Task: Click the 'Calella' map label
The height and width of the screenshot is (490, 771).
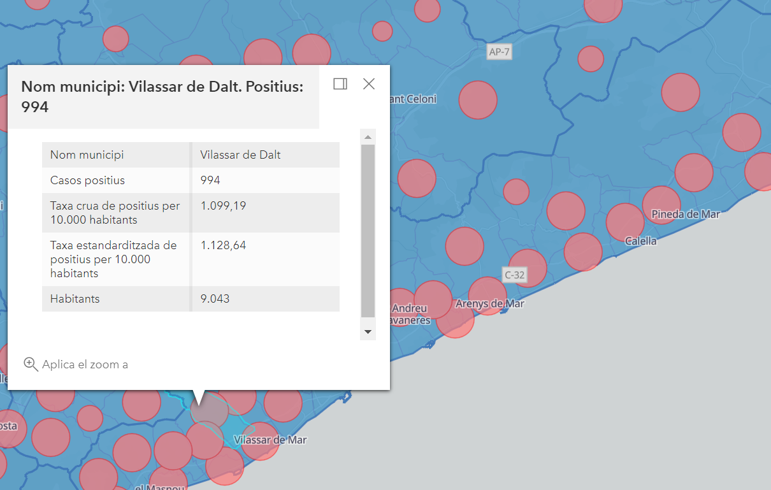Action: 640,241
